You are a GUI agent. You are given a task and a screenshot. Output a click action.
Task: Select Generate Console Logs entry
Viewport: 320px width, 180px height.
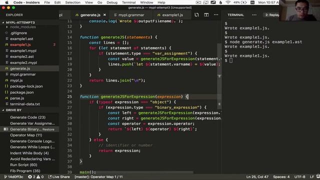32,141
